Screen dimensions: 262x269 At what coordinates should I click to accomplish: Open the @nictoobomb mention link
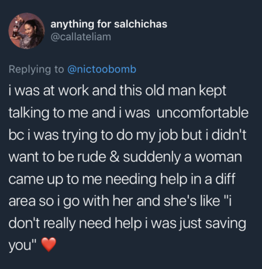102,69
